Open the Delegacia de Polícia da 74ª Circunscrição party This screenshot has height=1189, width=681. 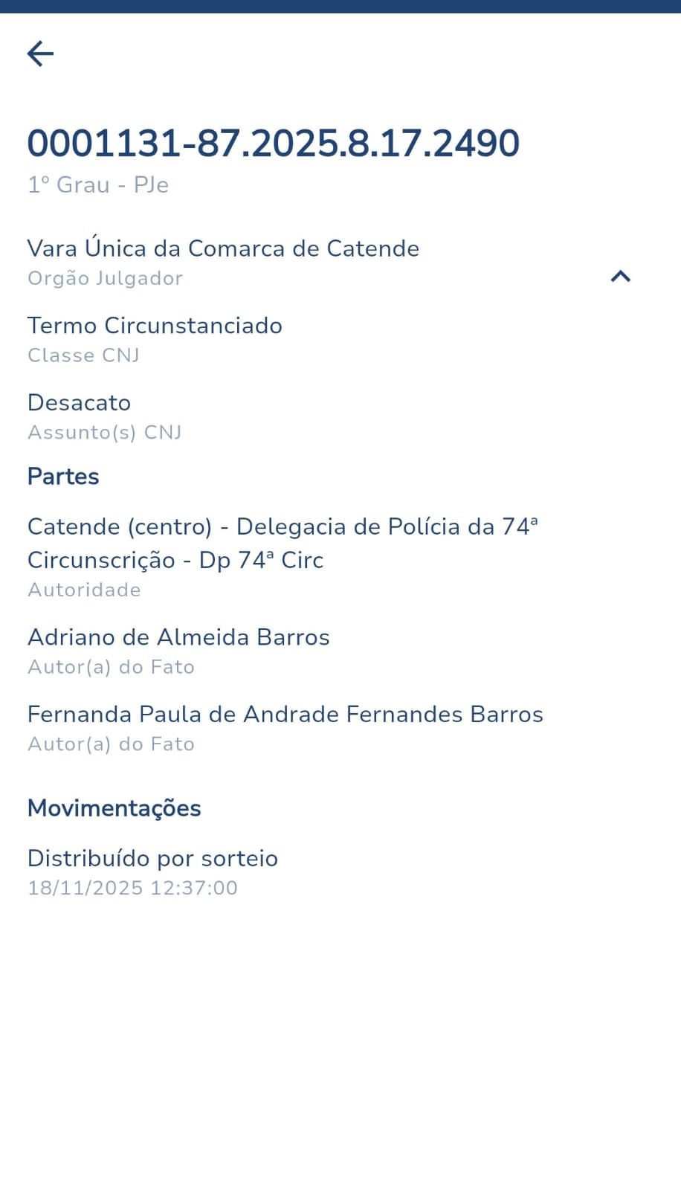(282, 543)
